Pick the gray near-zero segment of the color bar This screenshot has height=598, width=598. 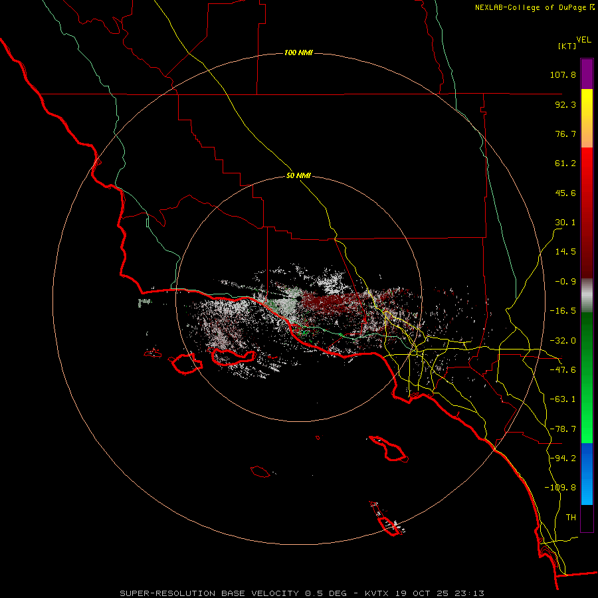(587, 294)
